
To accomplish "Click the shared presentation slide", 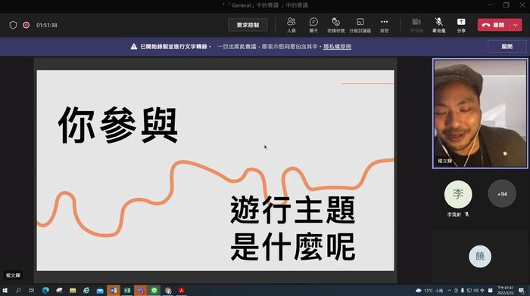I will click(x=215, y=170).
